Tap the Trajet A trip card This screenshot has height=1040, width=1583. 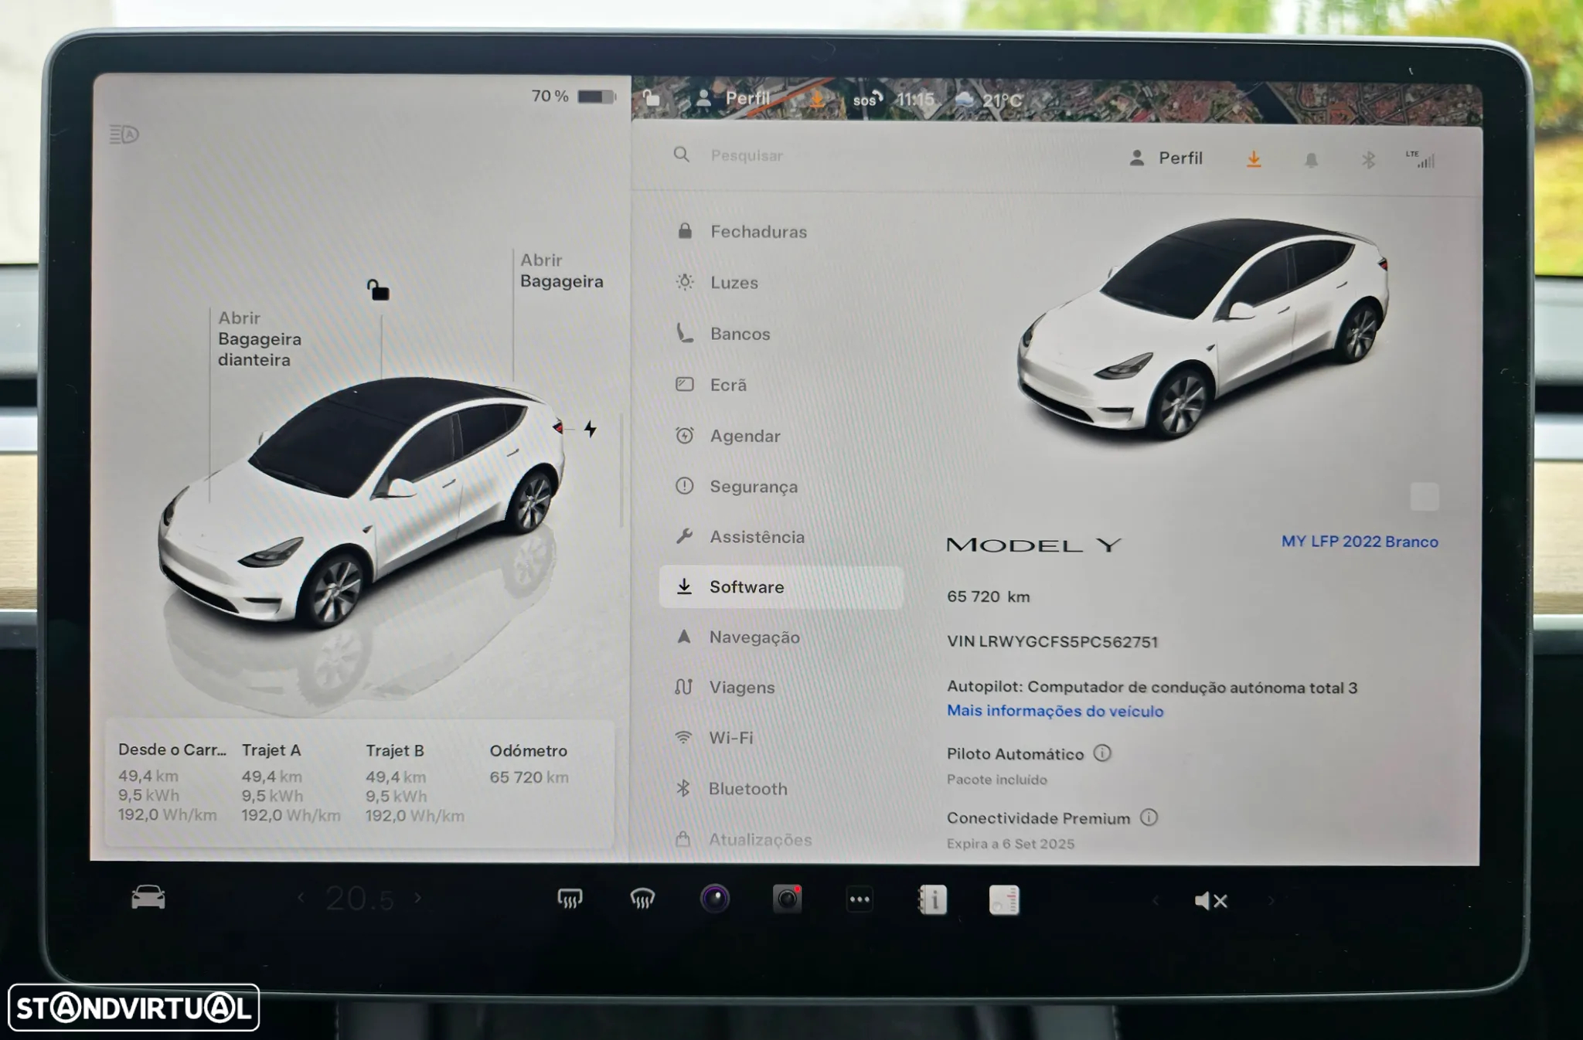click(291, 782)
